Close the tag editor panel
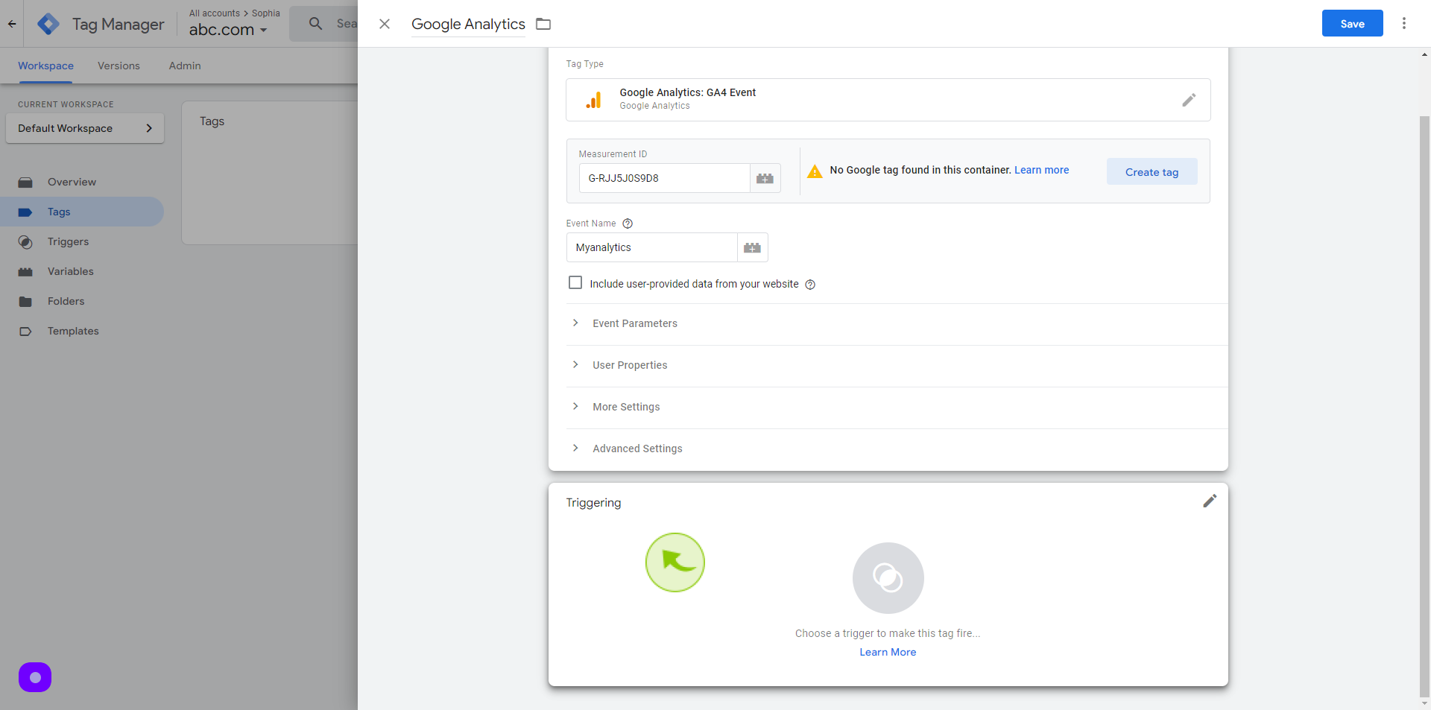Screen dimensions: 1431x710 (x=385, y=24)
